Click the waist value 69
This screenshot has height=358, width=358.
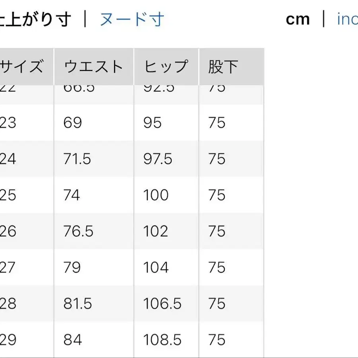click(72, 123)
